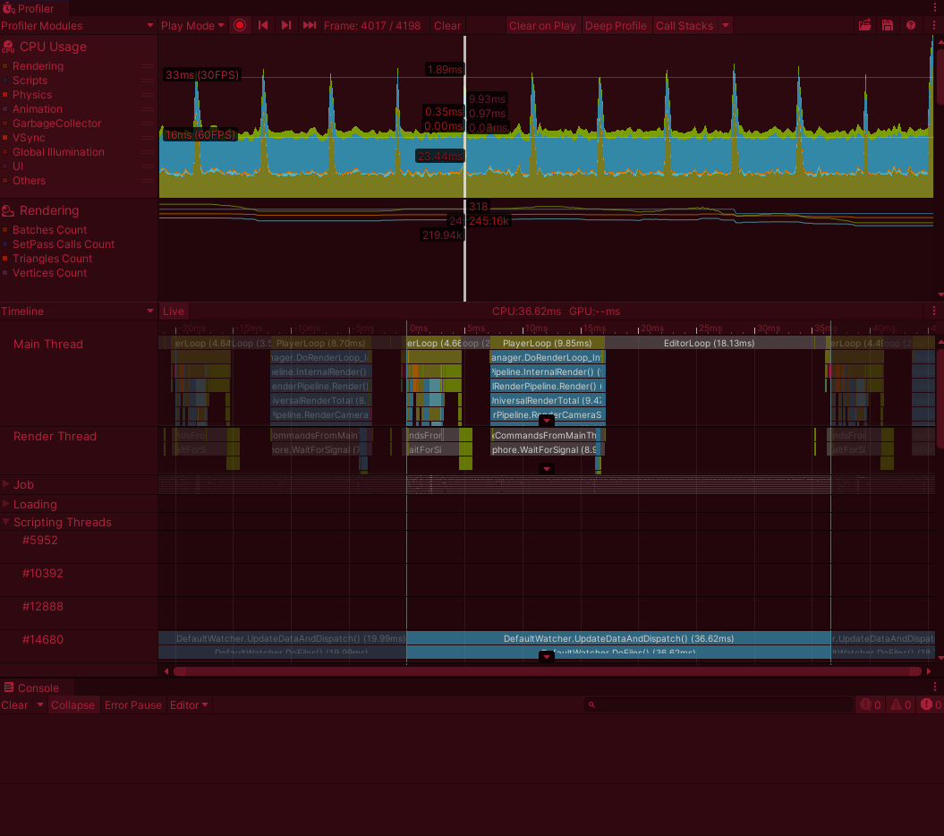
Task: Click the GarbageCollector color swatch
Action: click(x=7, y=123)
